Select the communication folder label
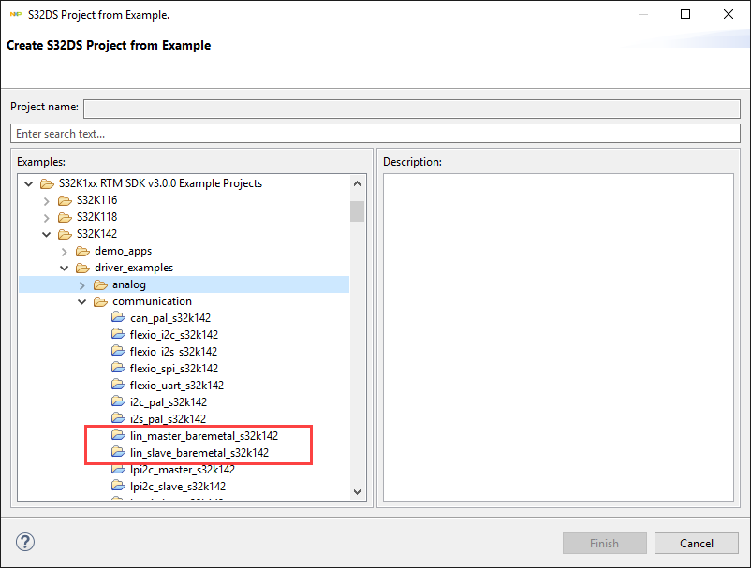Screen dimensions: 751x568 [153, 301]
